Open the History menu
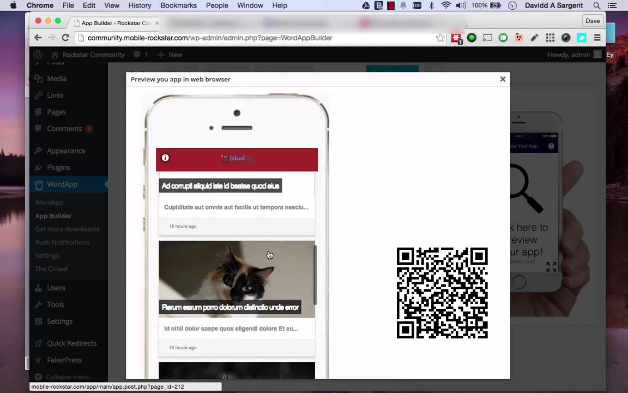This screenshot has width=628, height=393. pyautogui.click(x=140, y=5)
